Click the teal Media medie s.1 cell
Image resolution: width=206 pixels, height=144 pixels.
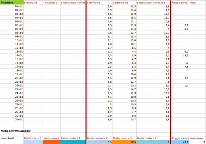(x=73, y=142)
